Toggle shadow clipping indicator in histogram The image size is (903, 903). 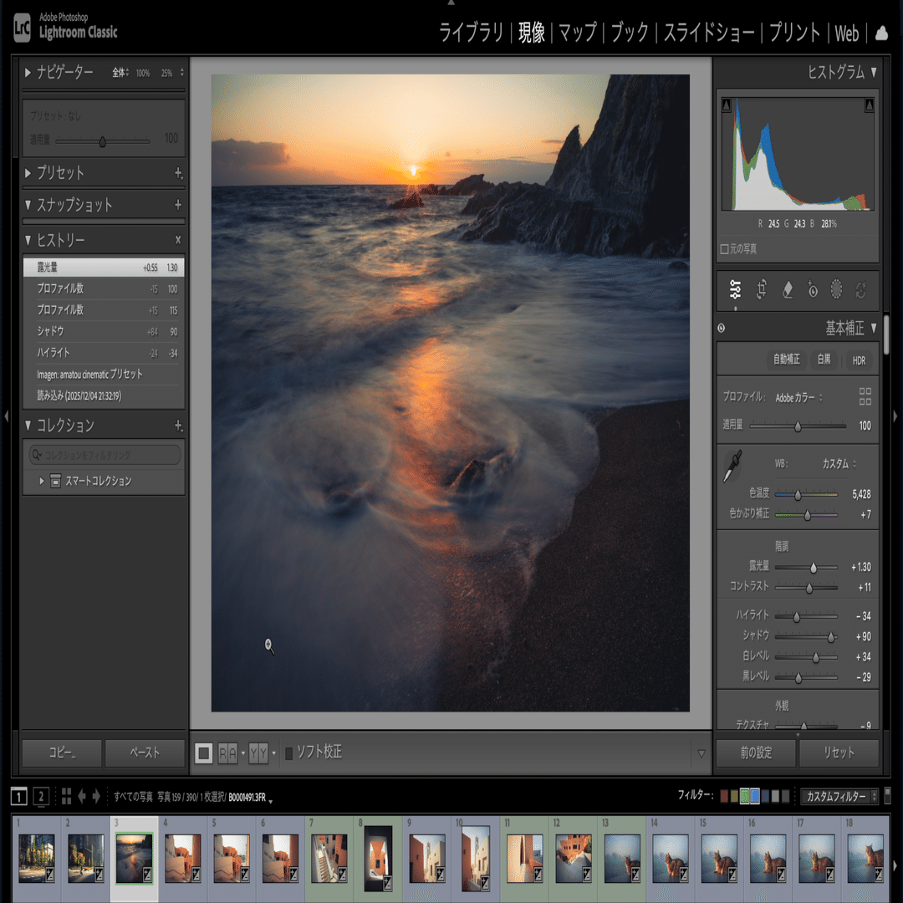727,105
